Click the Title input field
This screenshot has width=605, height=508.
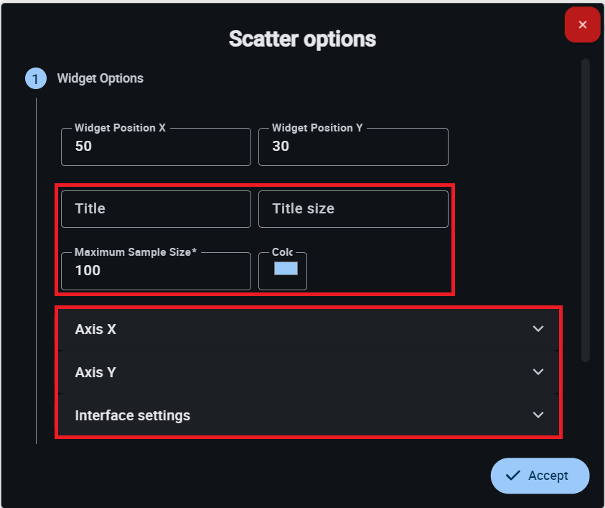(x=156, y=209)
